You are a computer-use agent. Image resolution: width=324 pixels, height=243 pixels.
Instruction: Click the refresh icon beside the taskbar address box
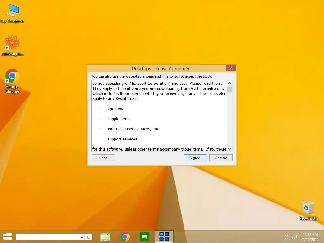89,237
